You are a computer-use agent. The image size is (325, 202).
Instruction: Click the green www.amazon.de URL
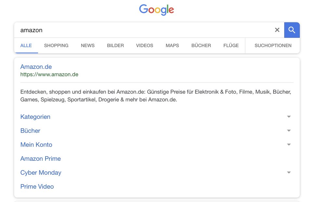[49, 75]
